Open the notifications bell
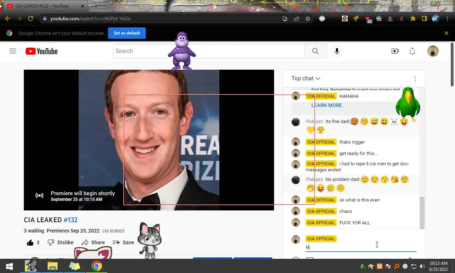This screenshot has height=273, width=455. coord(412,51)
